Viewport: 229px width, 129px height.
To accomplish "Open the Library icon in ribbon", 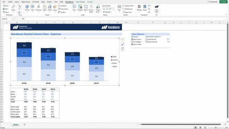I will pos(55,8).
